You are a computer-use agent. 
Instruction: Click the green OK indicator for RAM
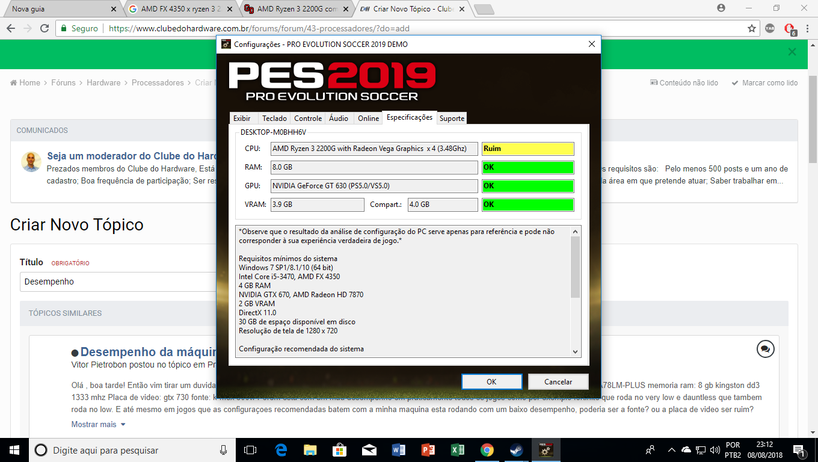point(528,167)
